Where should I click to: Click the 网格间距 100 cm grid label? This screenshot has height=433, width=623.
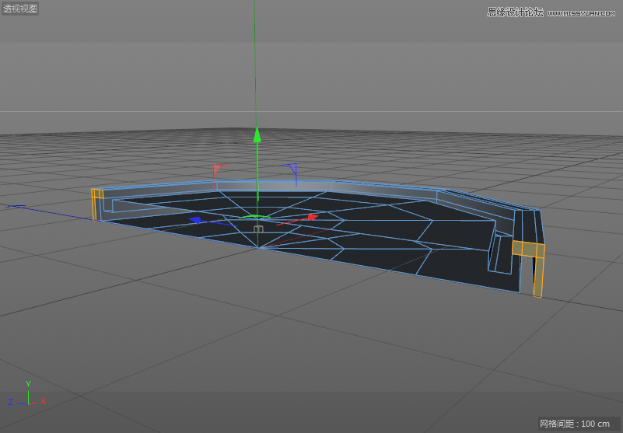pos(575,424)
